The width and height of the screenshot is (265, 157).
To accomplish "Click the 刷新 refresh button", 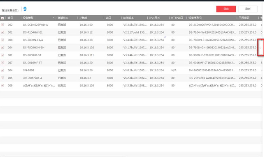I will click(248, 9).
